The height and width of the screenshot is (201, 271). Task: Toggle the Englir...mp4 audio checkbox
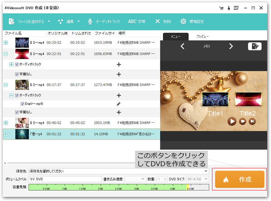[x=22, y=104]
